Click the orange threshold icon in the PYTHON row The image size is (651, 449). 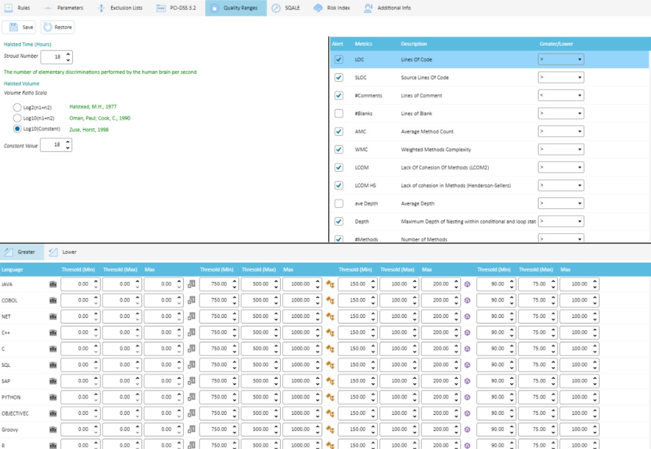tap(329, 397)
